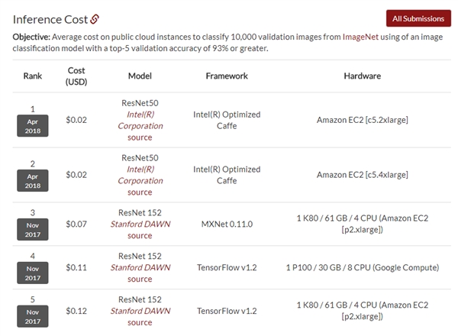458x336 pixels.
Task: Open Intel(R) Corporation link in rank 2
Action: pos(140,176)
